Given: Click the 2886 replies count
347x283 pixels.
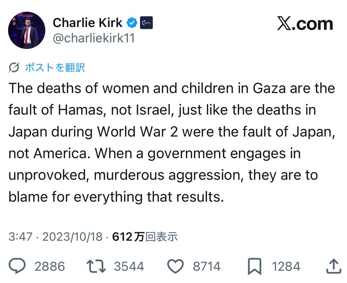Looking at the screenshot, I should [x=50, y=266].
